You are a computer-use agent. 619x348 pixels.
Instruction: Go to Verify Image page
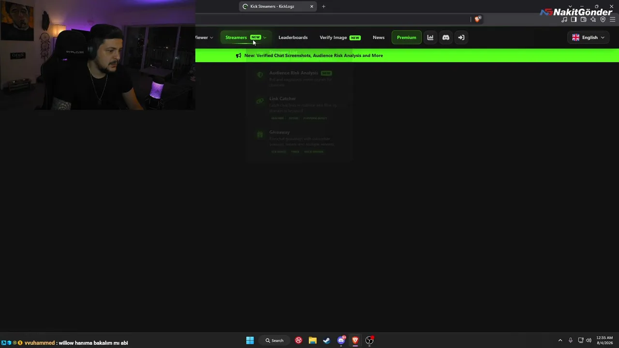340,37
